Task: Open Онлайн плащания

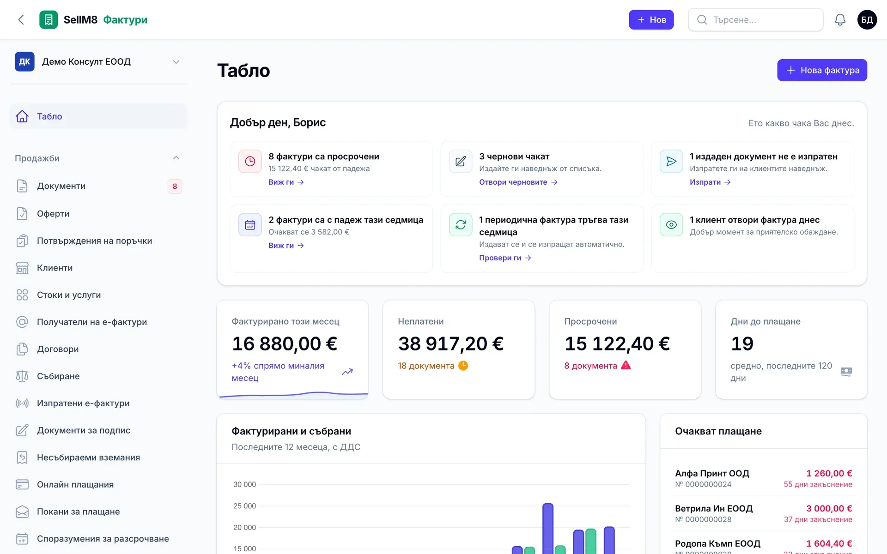Action: (x=98, y=485)
